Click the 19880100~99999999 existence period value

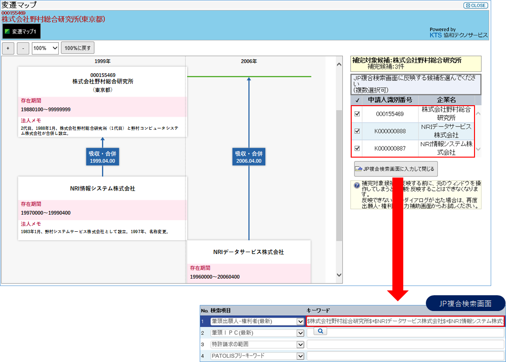(x=46, y=110)
